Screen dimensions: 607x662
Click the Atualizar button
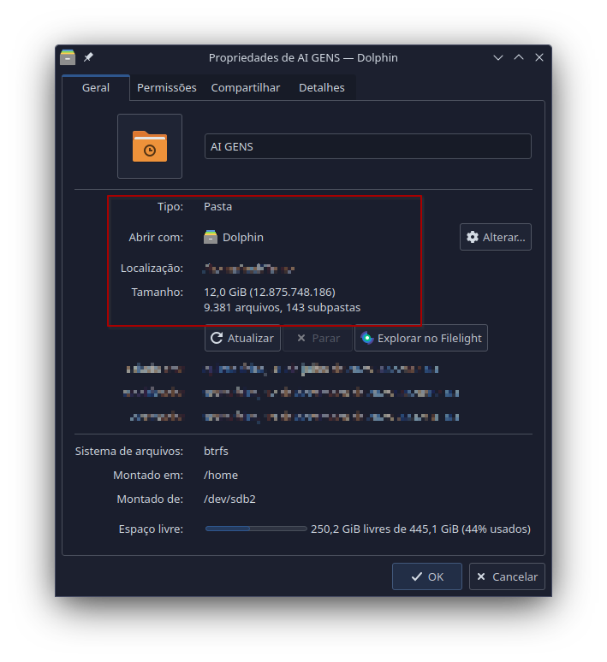(242, 338)
